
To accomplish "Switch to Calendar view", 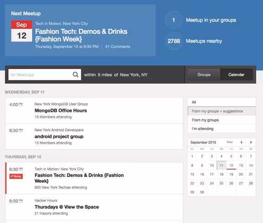I will click(x=237, y=74).
